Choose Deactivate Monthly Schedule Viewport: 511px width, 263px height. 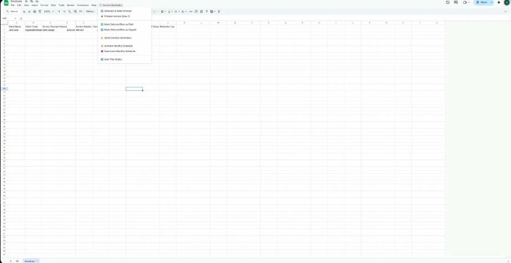pyautogui.click(x=125, y=51)
